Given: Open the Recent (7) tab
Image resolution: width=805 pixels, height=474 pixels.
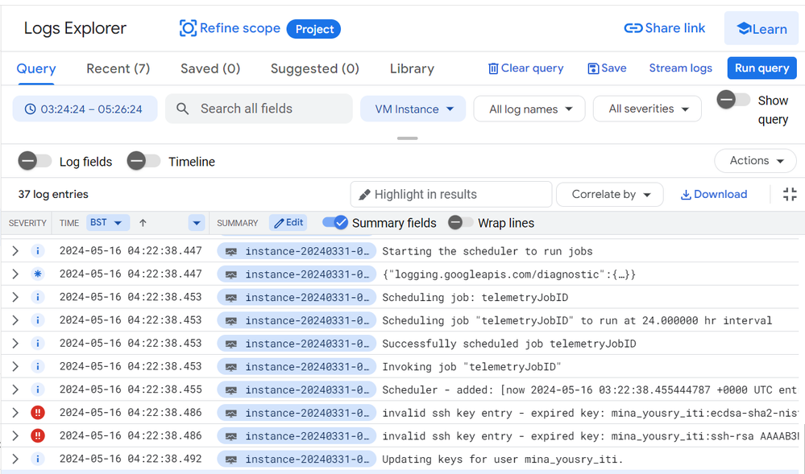Looking at the screenshot, I should [x=118, y=68].
